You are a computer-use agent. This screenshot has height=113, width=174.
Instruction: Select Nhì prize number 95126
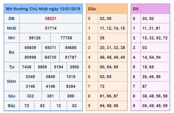click(x=35, y=38)
